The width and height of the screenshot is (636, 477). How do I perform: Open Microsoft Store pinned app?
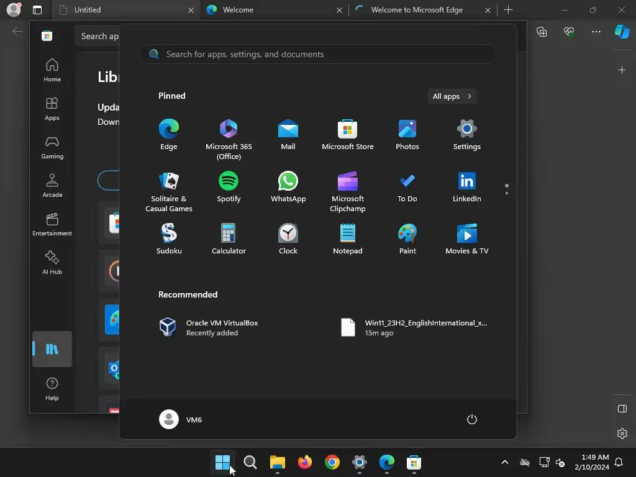point(348,135)
